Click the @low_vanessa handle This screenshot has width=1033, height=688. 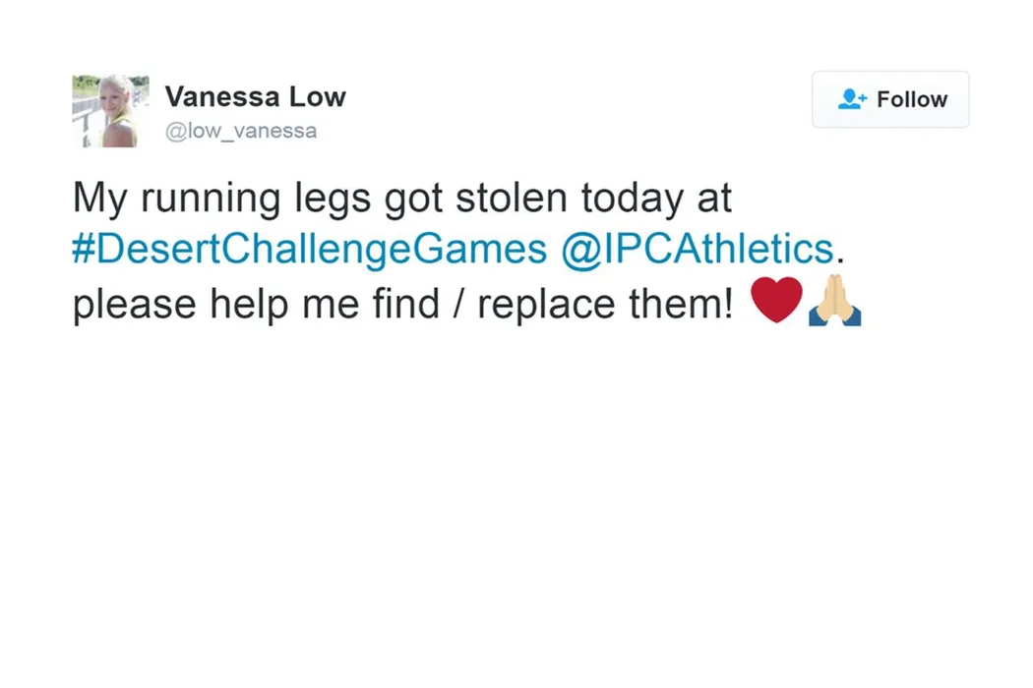pyautogui.click(x=241, y=131)
